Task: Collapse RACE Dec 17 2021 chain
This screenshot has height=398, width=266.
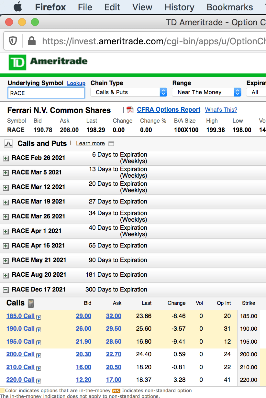Action: [6, 290]
